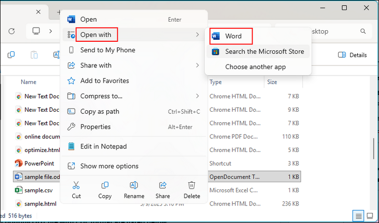Click the Notepad icon
The width and height of the screenshot is (379, 223).
tap(71, 146)
